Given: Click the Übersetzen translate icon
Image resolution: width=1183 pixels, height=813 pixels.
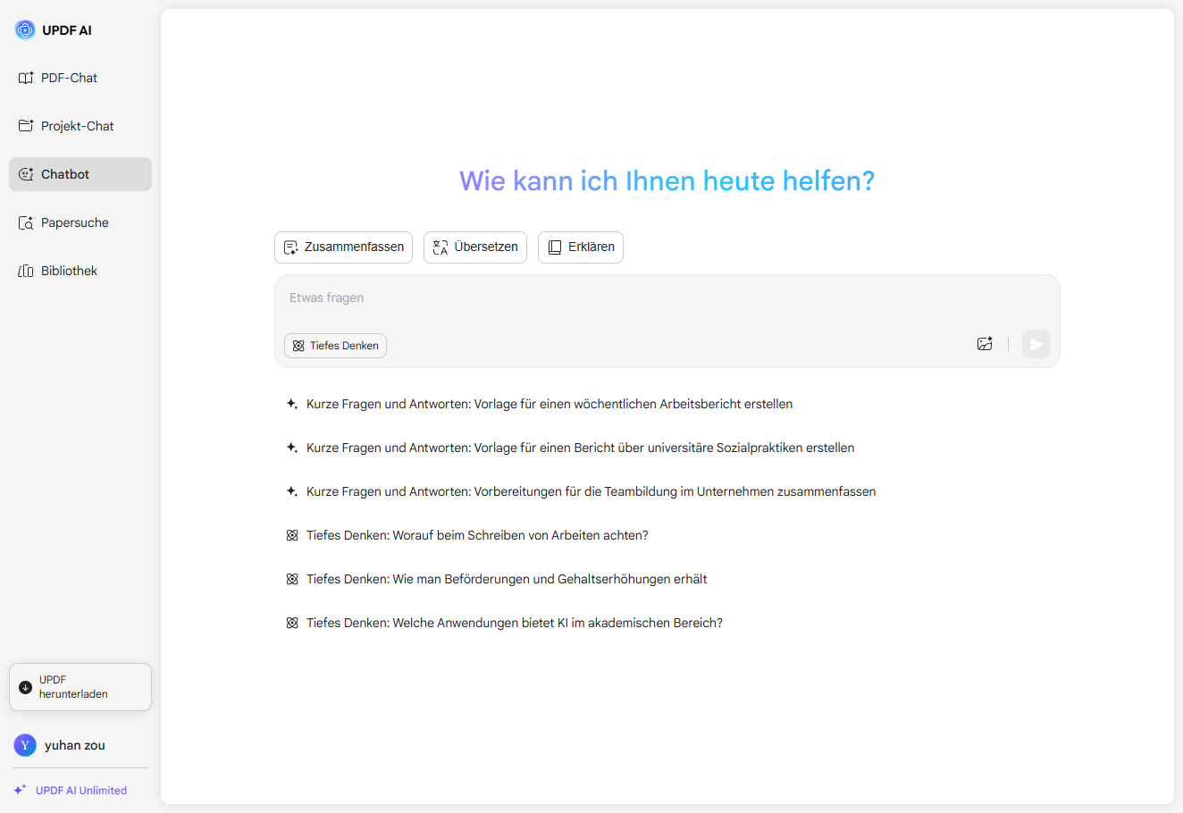Looking at the screenshot, I should coord(440,247).
